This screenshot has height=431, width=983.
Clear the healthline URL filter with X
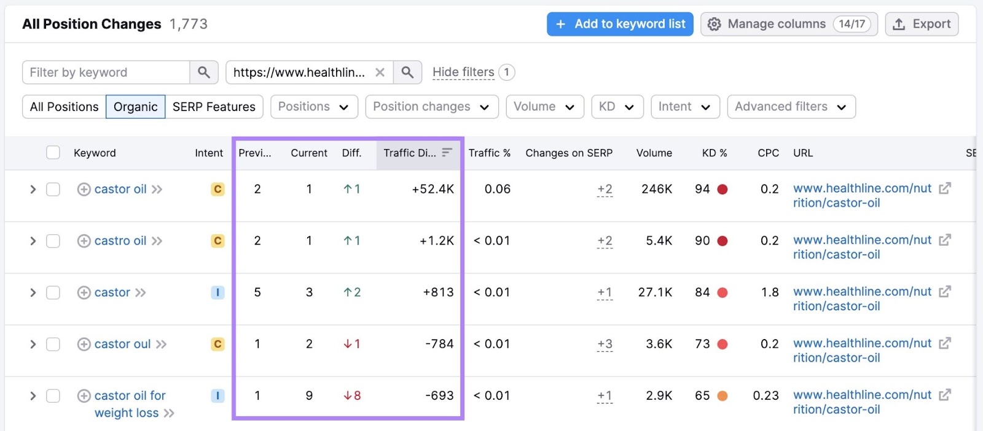pyautogui.click(x=380, y=72)
